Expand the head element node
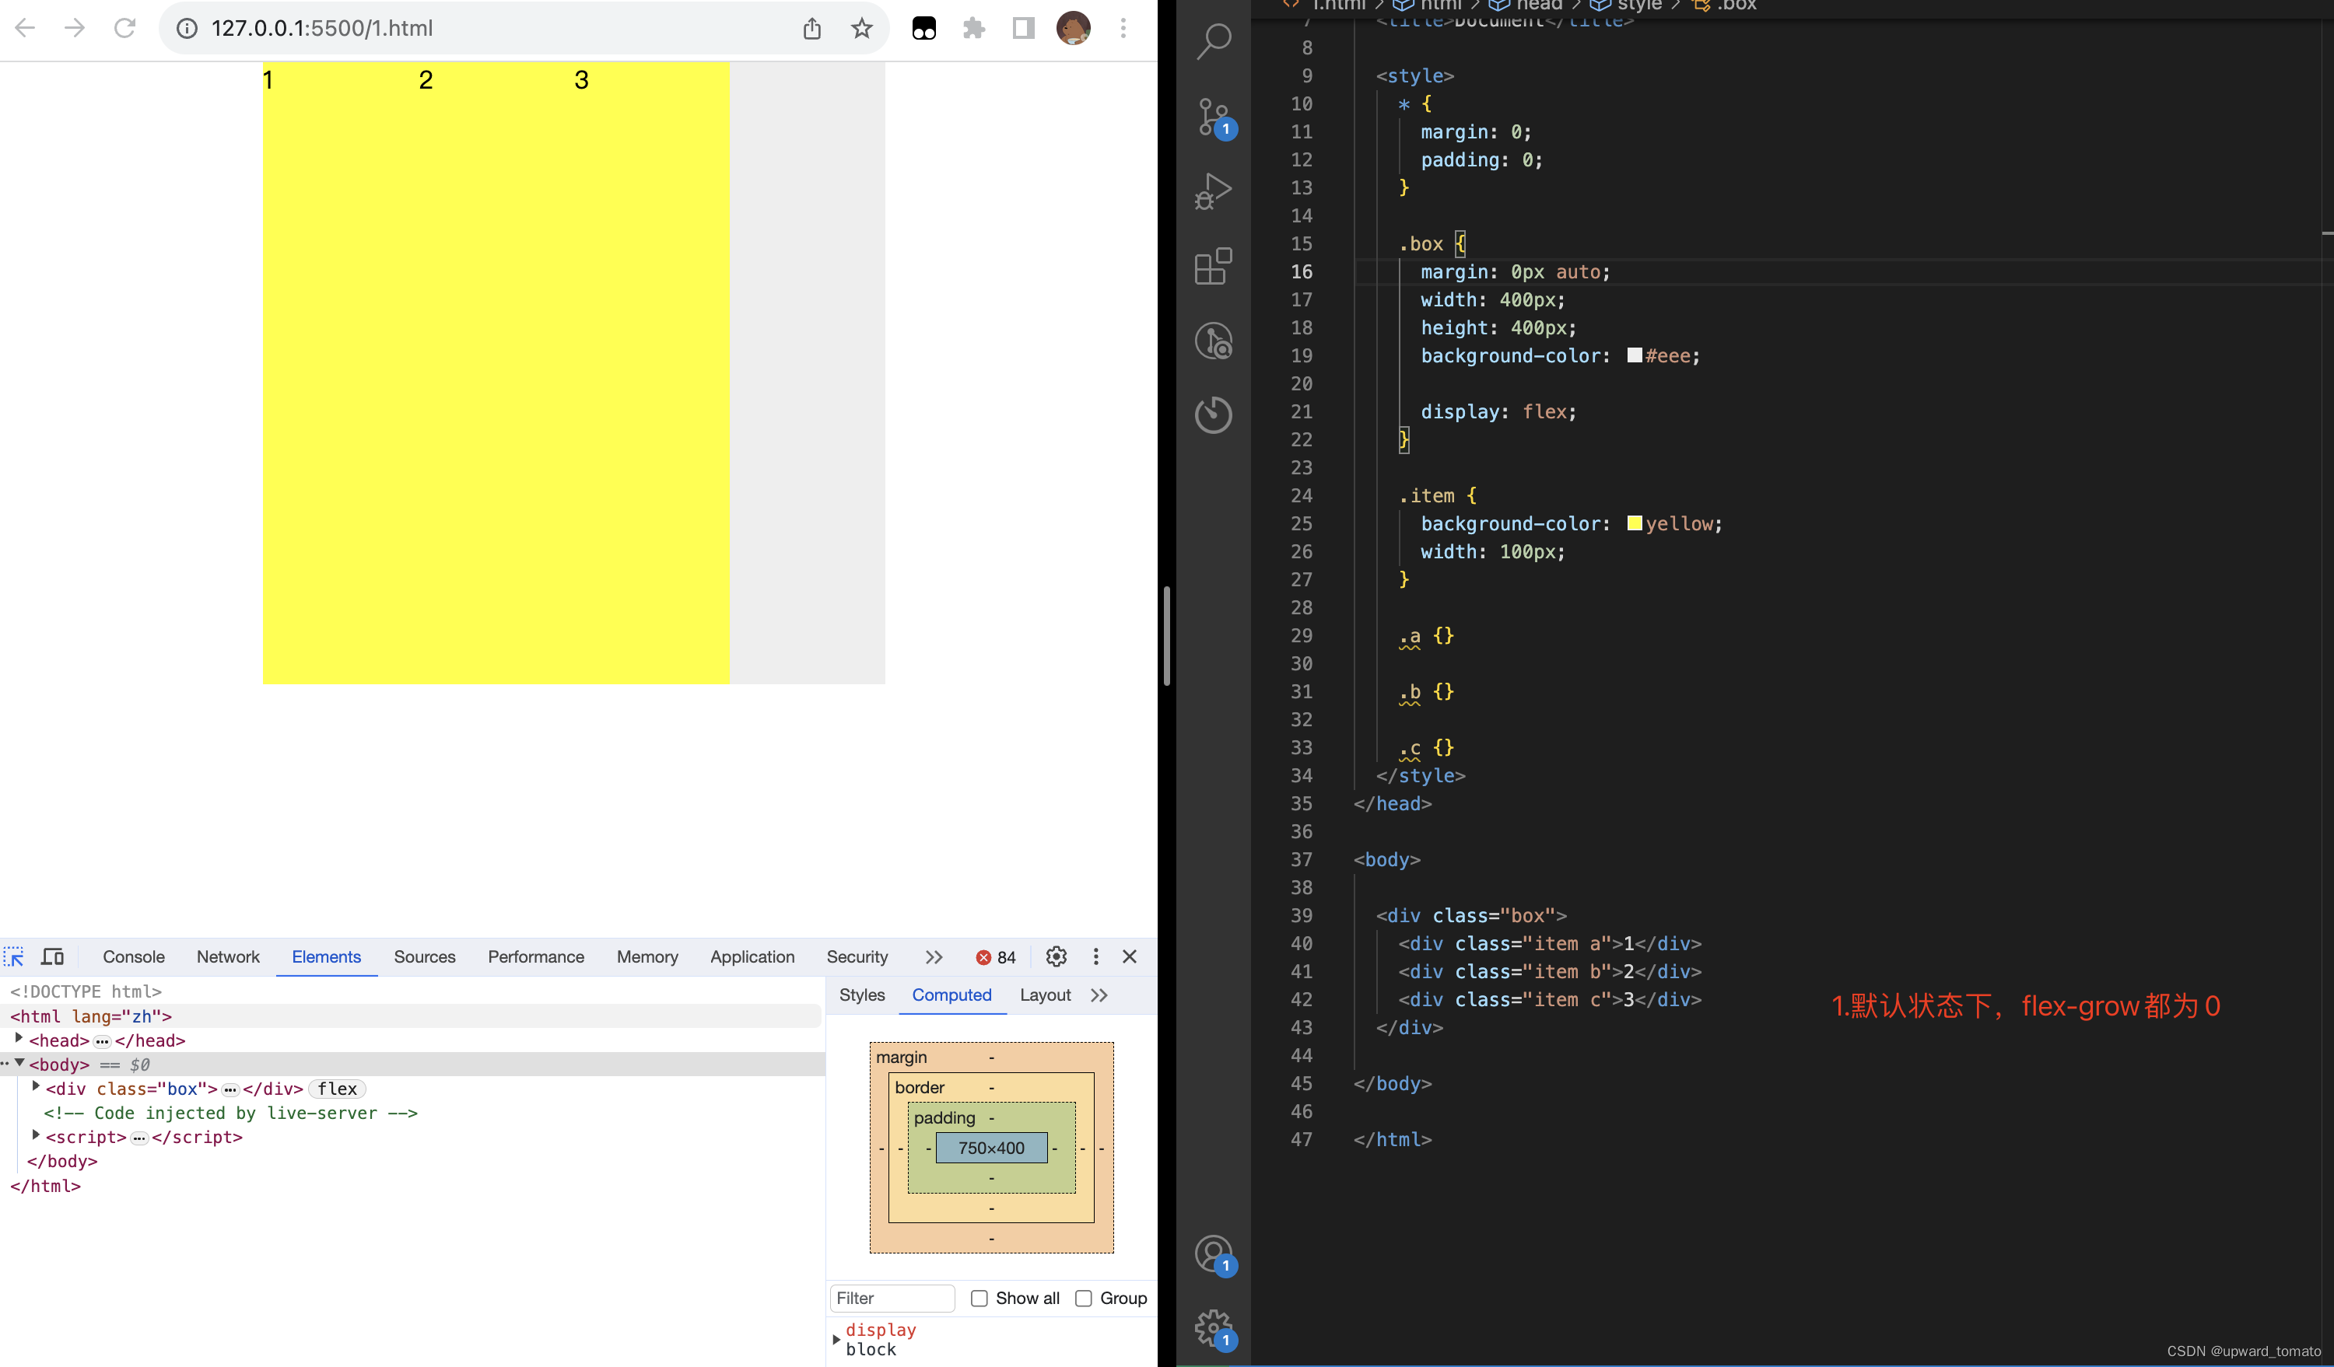Image resolution: width=2334 pixels, height=1367 pixels. (x=19, y=1040)
